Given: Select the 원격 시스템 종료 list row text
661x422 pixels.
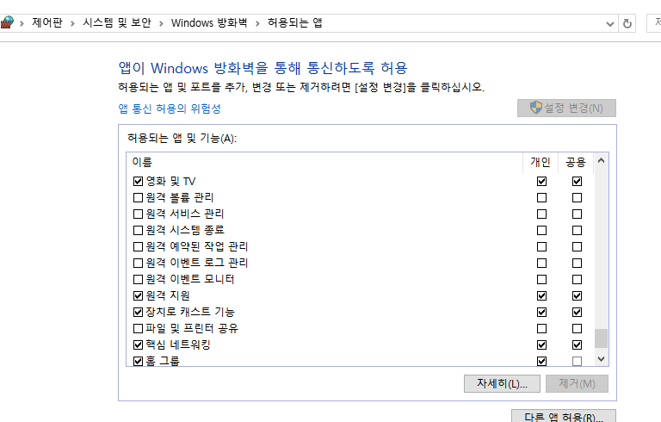Looking at the screenshot, I should 185,230.
